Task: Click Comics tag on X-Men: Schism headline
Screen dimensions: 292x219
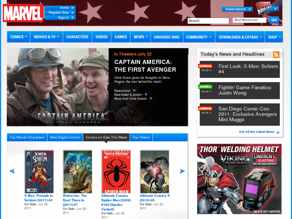Action: [x=205, y=66]
